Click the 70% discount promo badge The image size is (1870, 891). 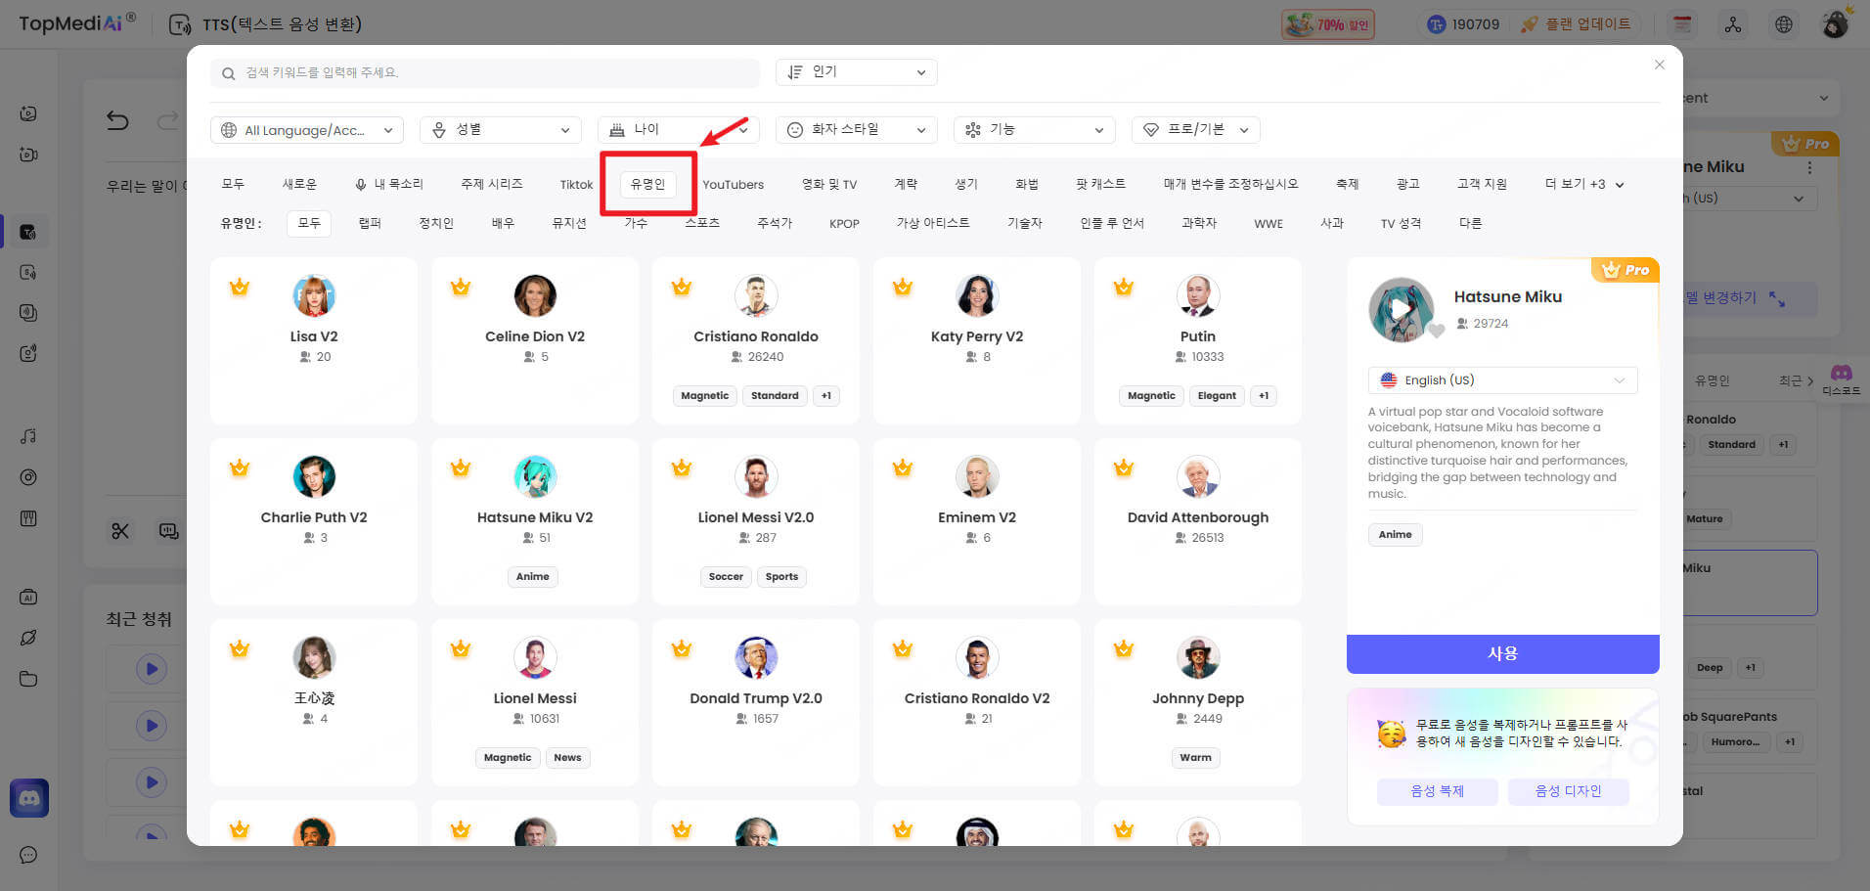click(1328, 24)
